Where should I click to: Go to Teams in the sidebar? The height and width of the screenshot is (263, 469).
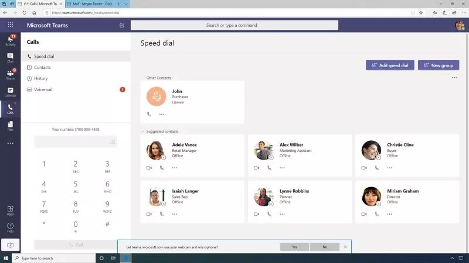[x=11, y=74]
